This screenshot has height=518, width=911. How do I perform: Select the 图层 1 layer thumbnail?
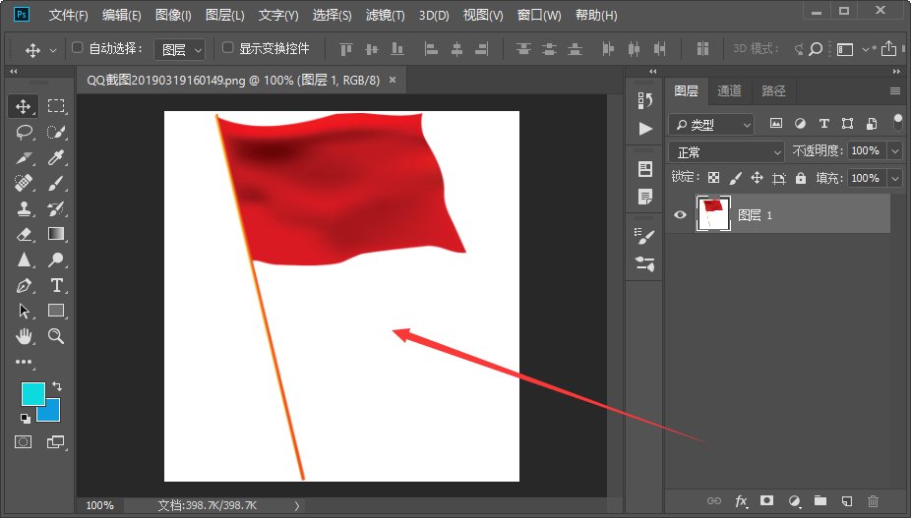click(713, 213)
